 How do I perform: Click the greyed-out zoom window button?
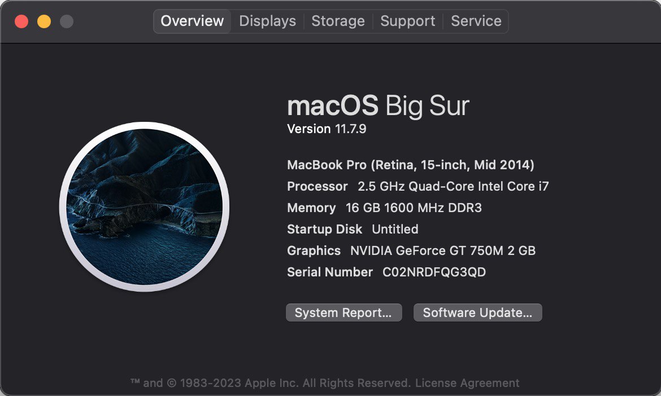tap(67, 21)
